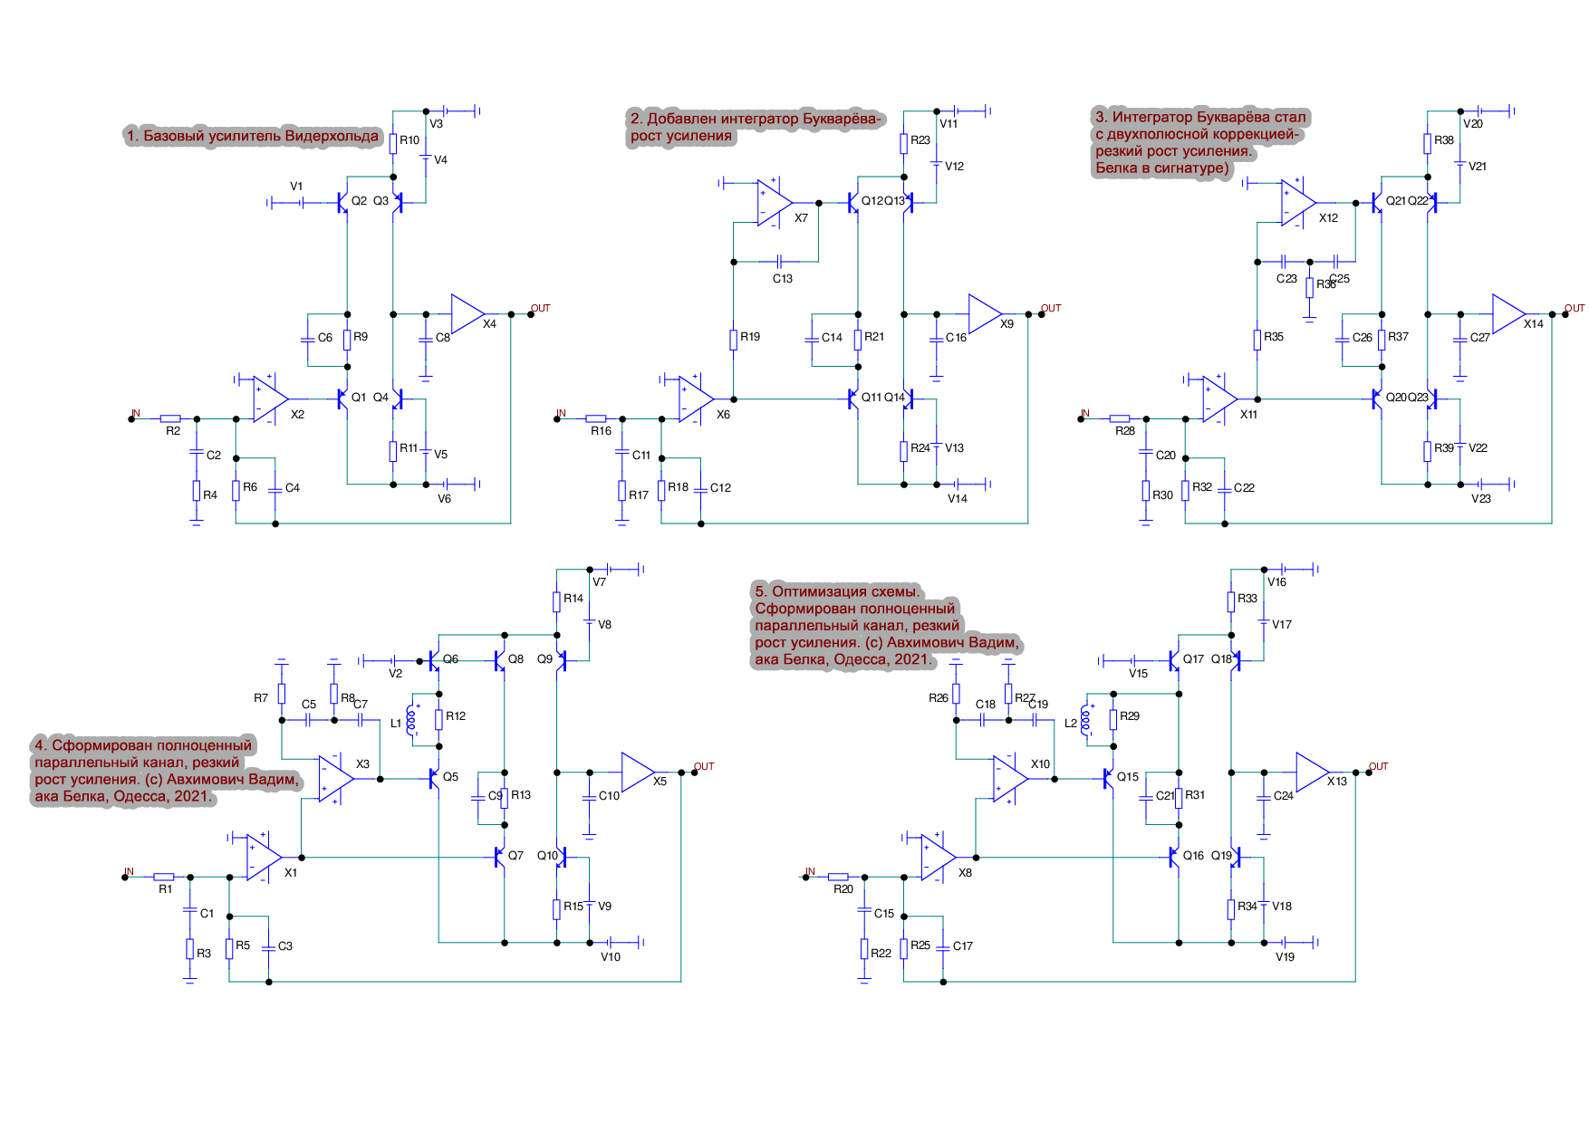Select input resistor R2 symbol
The width and height of the screenshot is (1589, 1123).
click(x=170, y=418)
